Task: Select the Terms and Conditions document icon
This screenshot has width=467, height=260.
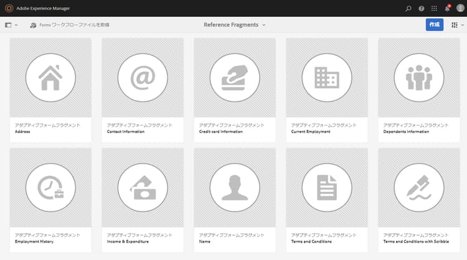Action: coord(327,187)
